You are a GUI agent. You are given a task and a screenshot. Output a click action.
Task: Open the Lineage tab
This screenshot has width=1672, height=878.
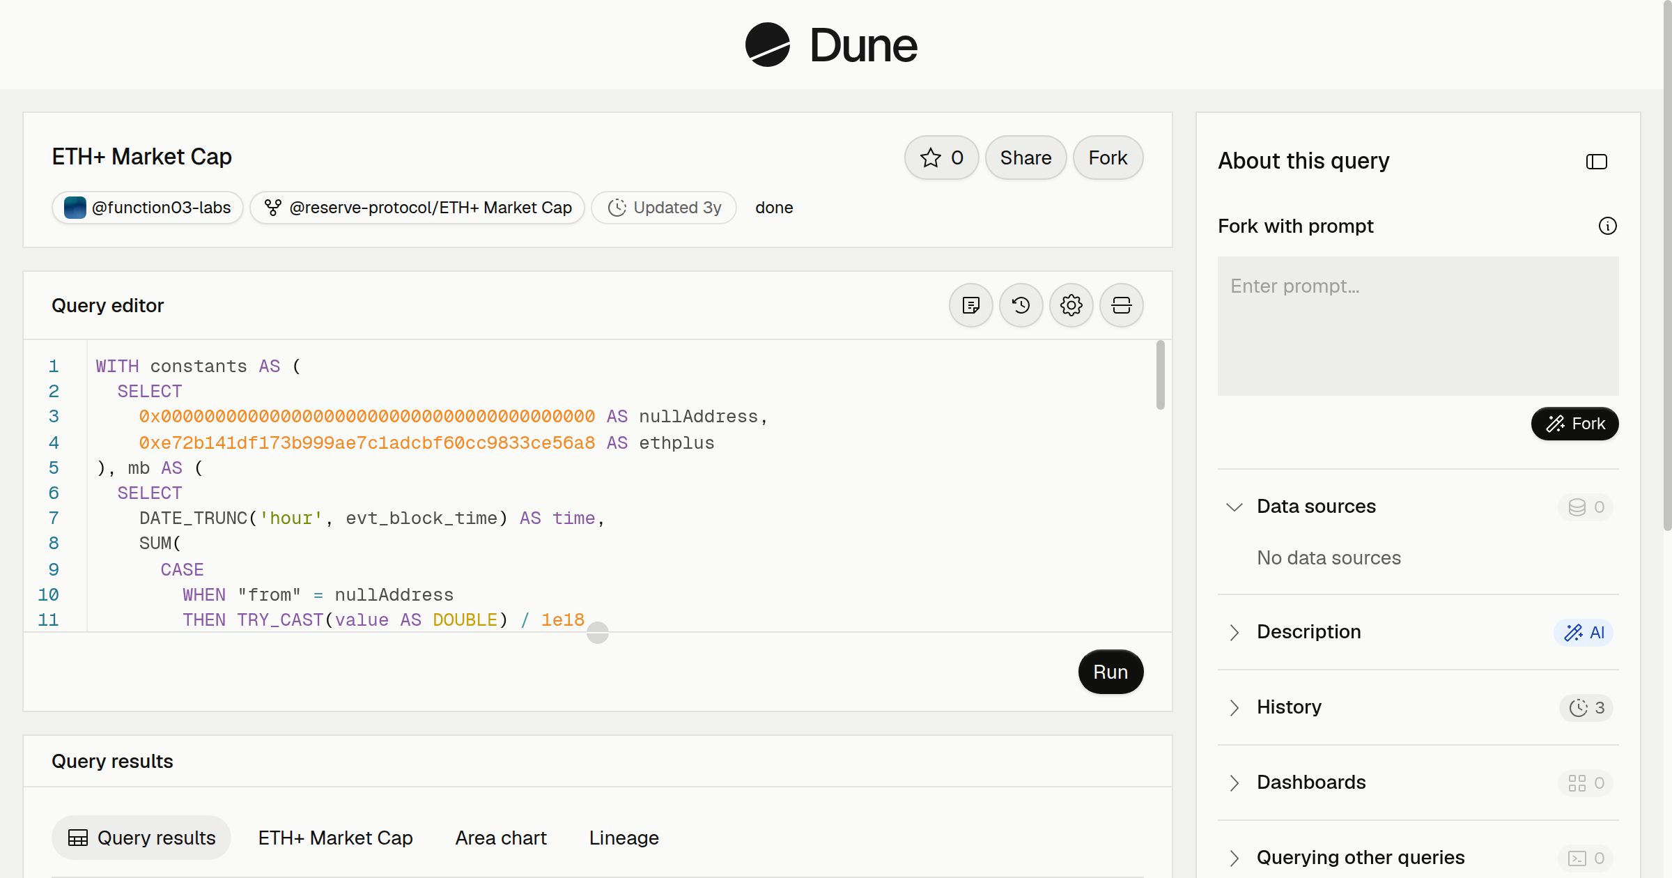click(624, 838)
